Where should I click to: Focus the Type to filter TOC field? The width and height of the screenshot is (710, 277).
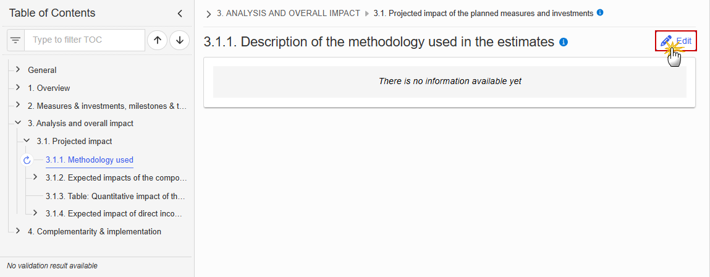point(85,40)
